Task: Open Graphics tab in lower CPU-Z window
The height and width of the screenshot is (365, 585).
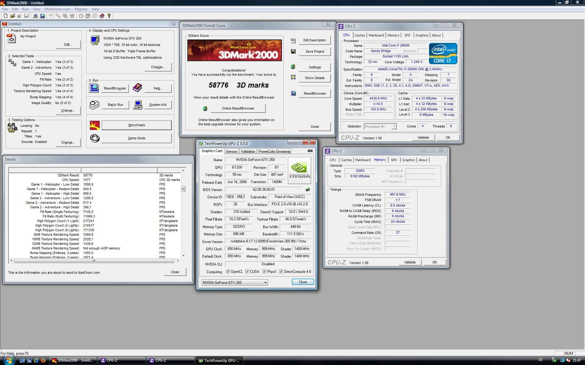Action: (408, 160)
